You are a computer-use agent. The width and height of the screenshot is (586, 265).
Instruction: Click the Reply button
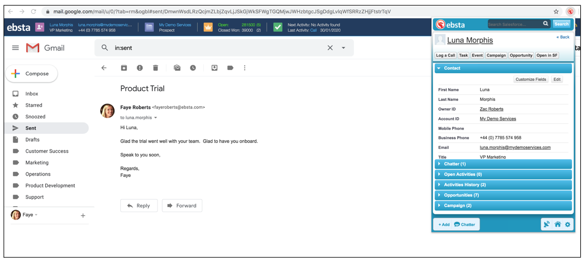[139, 206]
